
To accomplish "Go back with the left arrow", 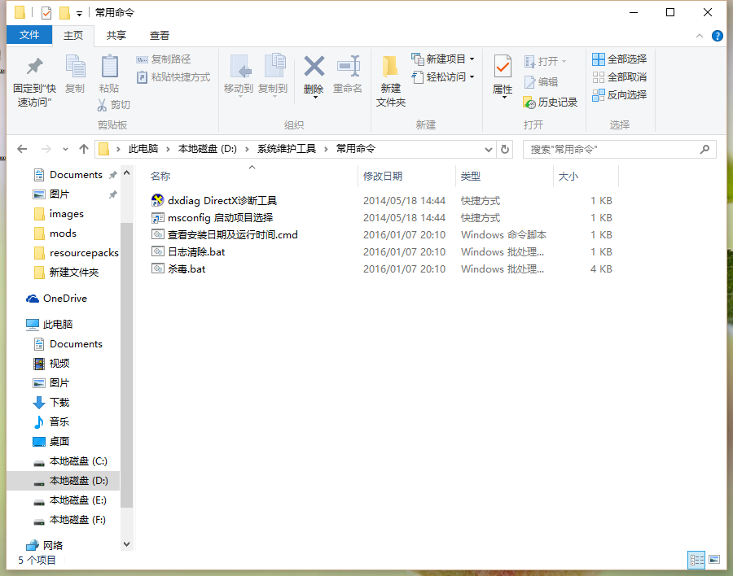I will [22, 149].
